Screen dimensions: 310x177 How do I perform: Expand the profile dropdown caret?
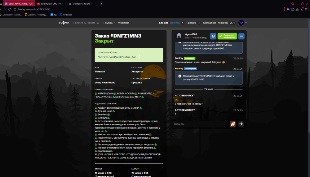click(x=246, y=23)
